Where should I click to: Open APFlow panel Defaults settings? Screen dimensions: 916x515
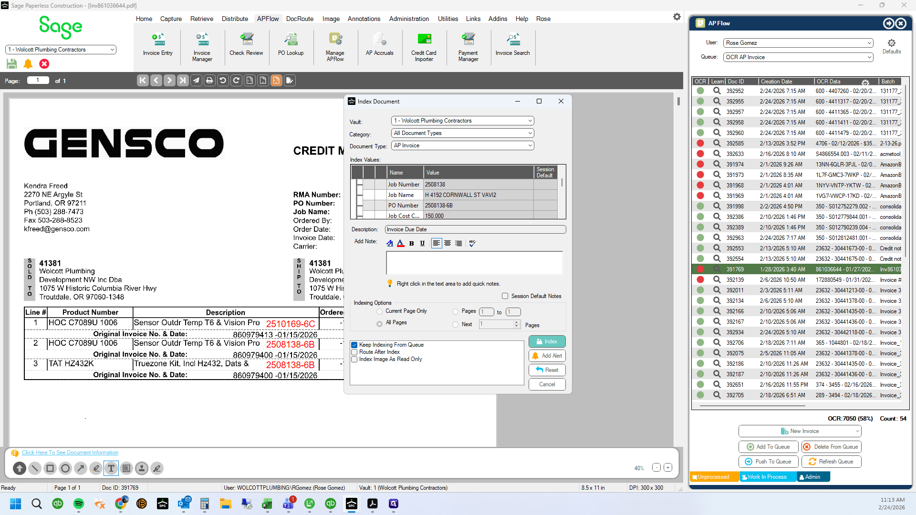pyautogui.click(x=891, y=46)
